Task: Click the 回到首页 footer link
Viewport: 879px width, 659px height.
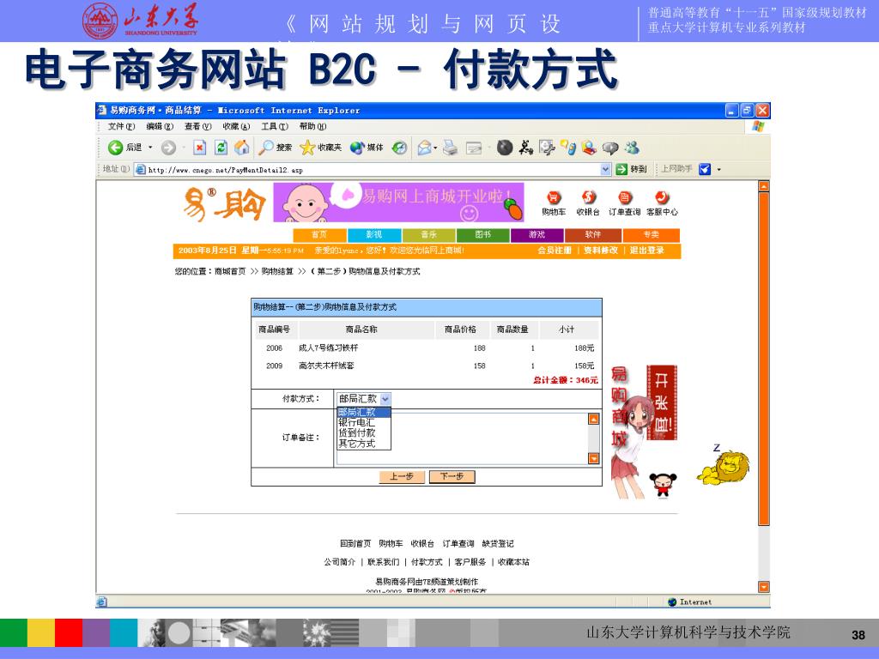Action: (355, 543)
